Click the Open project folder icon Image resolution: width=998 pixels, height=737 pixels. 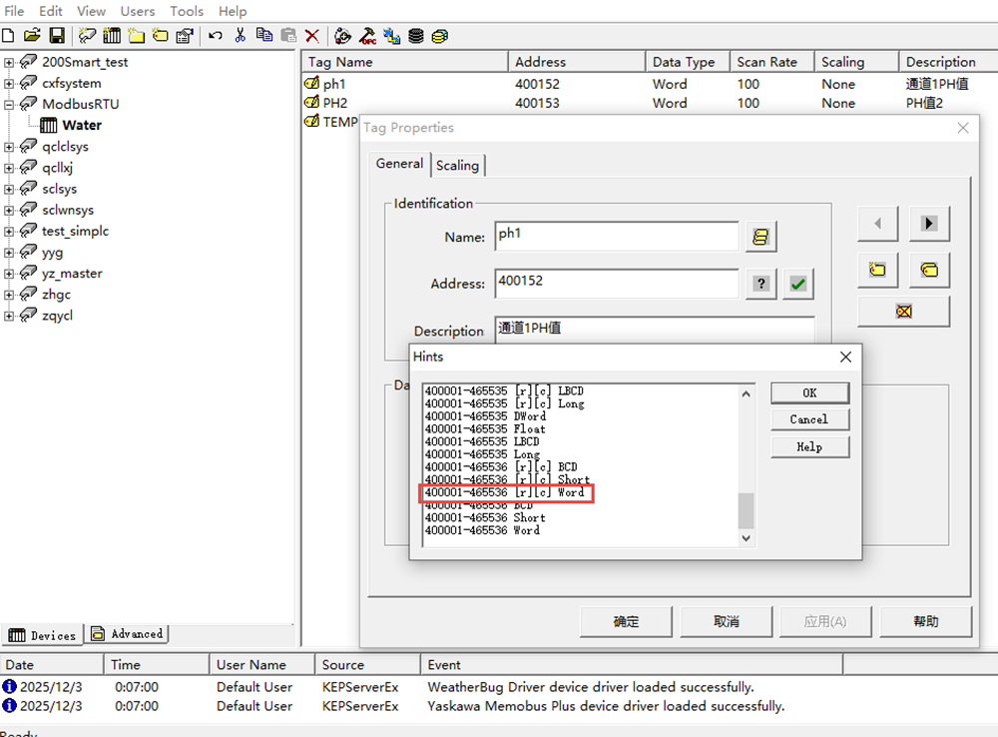point(32,36)
